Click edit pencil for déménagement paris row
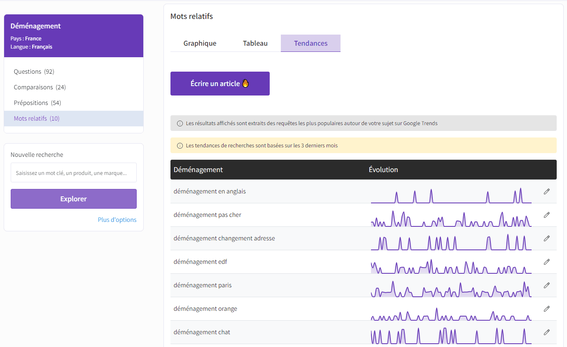 click(546, 285)
